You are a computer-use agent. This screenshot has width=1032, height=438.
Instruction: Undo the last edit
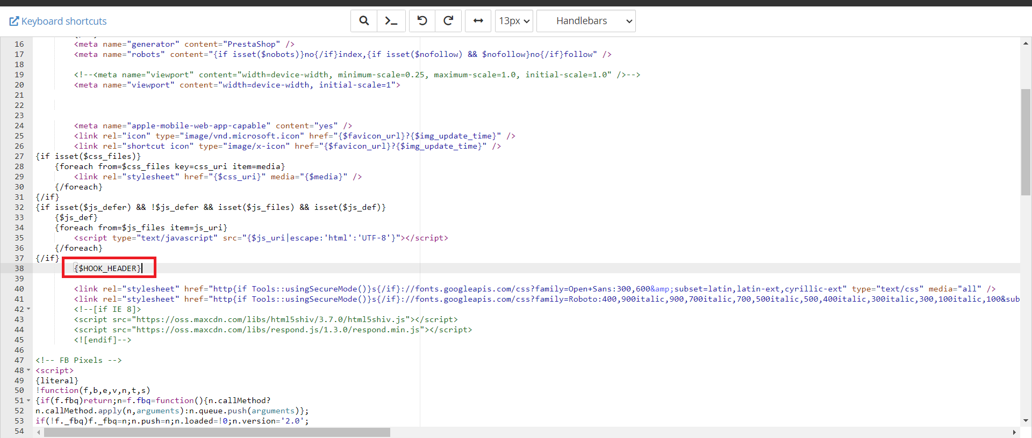(422, 21)
